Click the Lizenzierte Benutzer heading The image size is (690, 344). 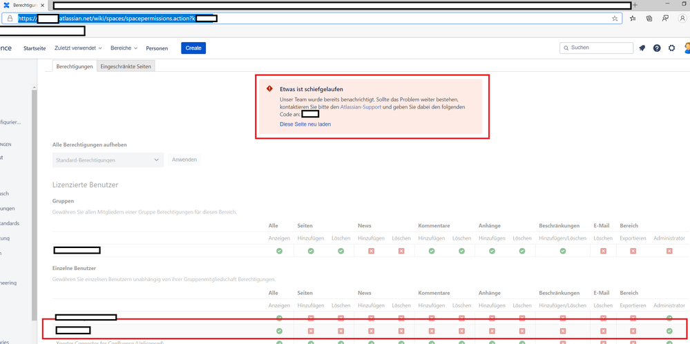coord(85,184)
